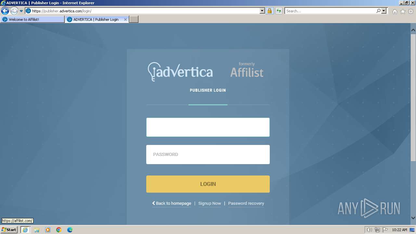The image size is (416, 234).
Task: Click the Home icon in IE toolbar
Action: tap(395, 11)
